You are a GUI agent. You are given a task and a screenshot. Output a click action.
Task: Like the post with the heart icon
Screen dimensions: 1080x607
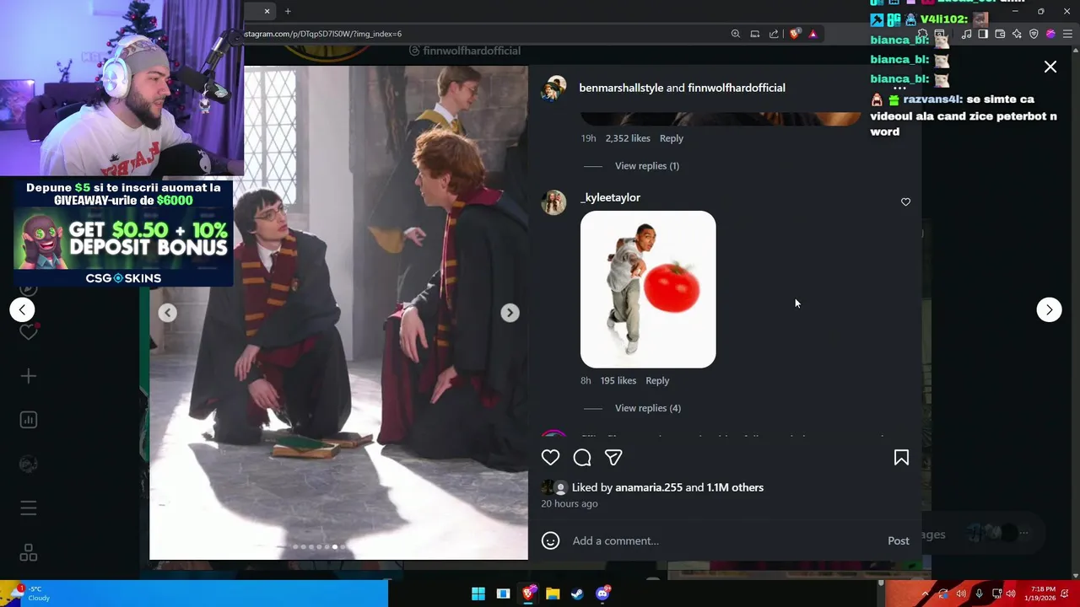pos(550,458)
